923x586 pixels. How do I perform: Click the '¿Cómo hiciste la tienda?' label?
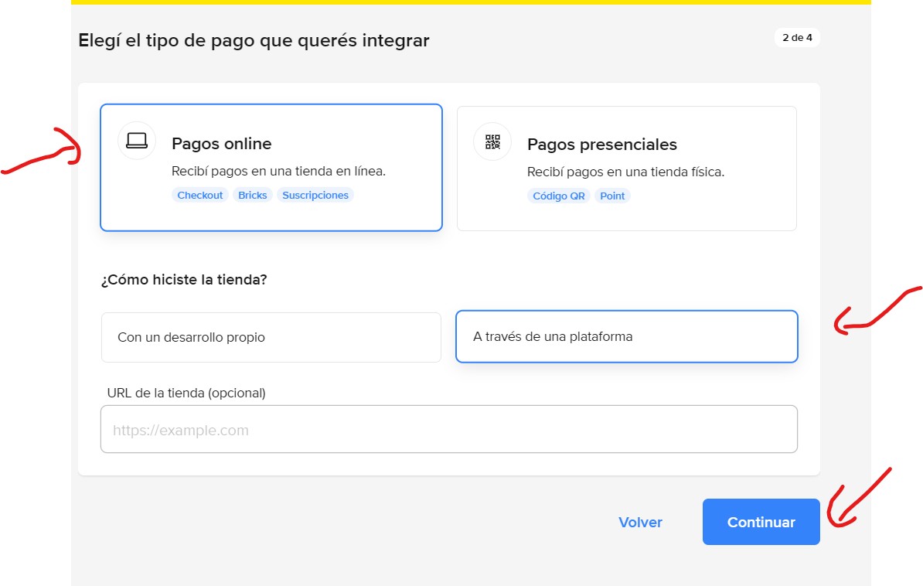(184, 280)
